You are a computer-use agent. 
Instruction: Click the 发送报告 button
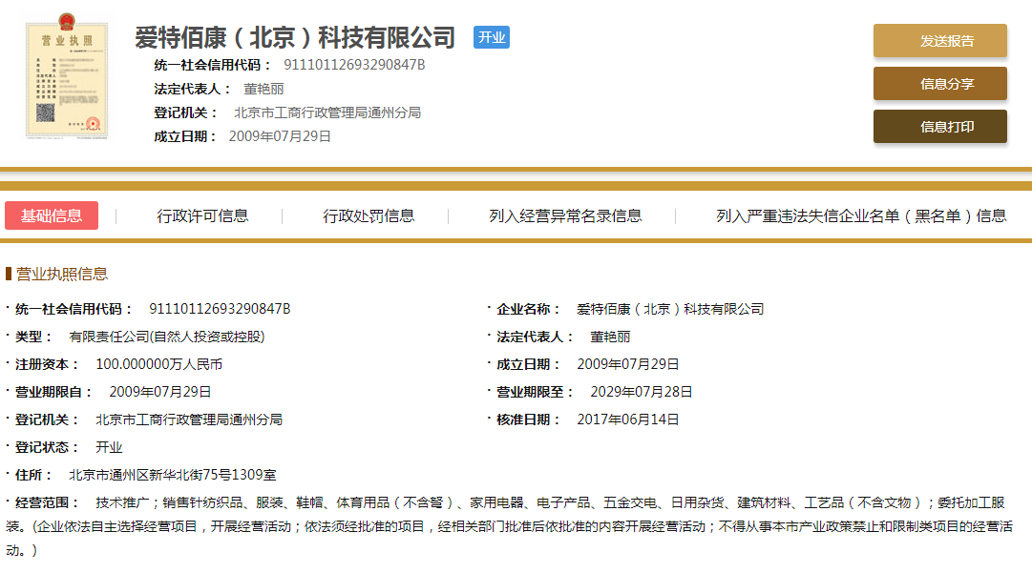pos(939,41)
